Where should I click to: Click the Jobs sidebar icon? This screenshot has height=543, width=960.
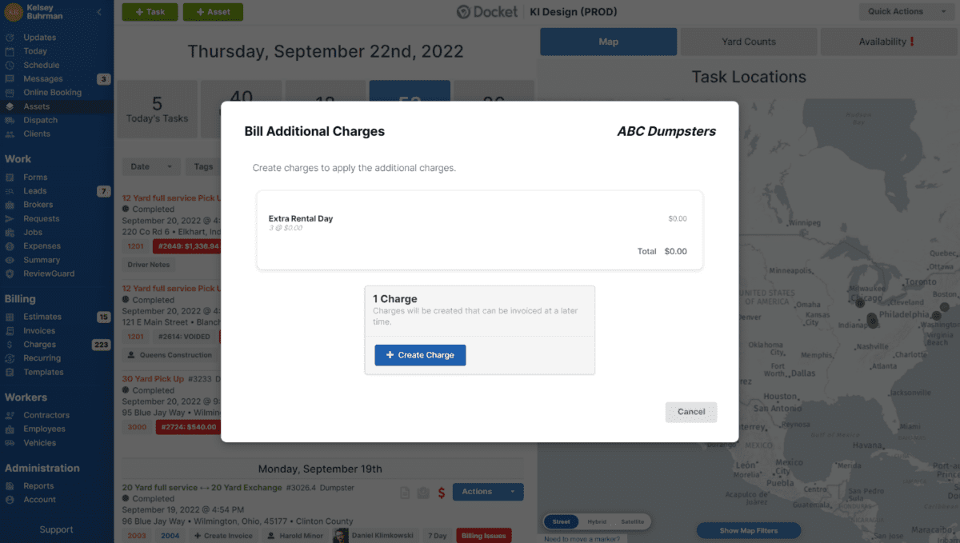10,233
